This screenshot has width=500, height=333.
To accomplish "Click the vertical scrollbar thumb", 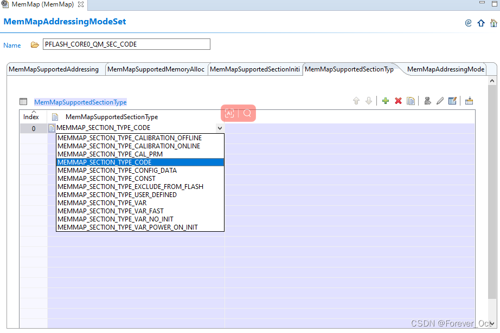I will pos(492,192).
